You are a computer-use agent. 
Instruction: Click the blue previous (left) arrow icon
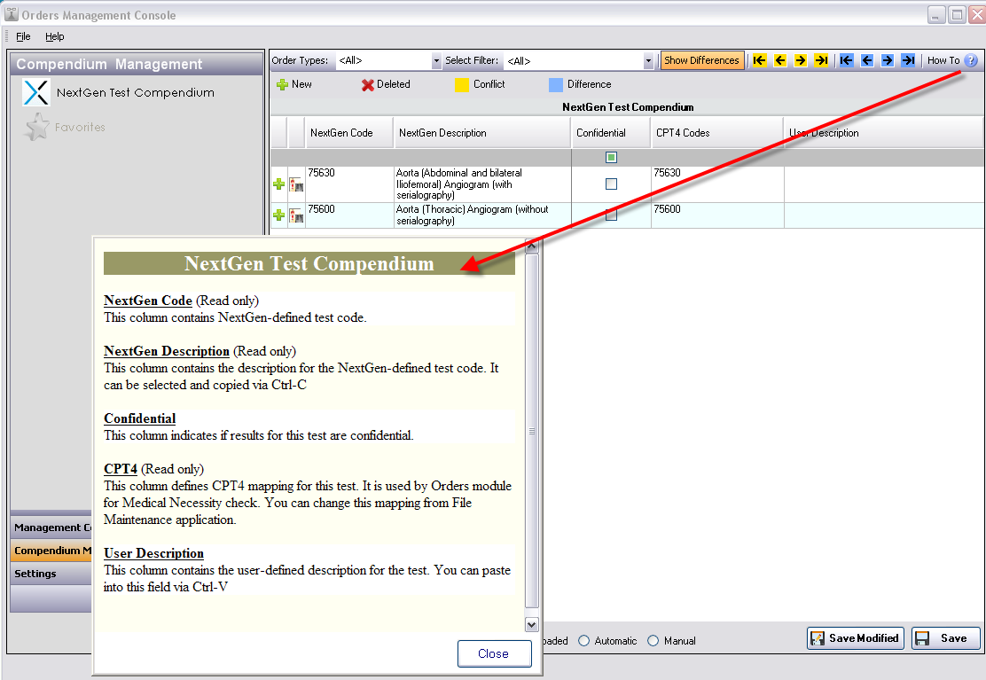click(x=867, y=60)
